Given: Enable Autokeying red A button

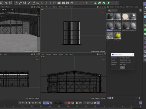Looking at the screenshot, I should pyautogui.click(x=69, y=103).
